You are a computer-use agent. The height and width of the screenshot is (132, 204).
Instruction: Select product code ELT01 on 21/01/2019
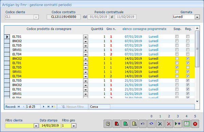17,89
